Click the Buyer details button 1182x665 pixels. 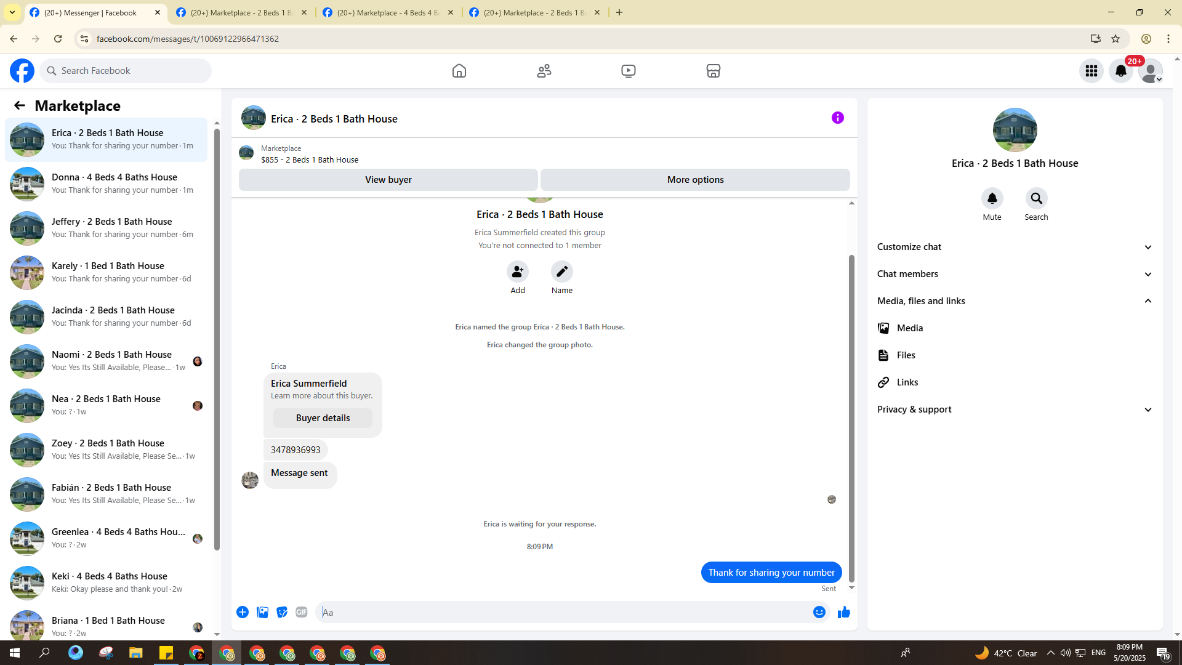point(323,418)
